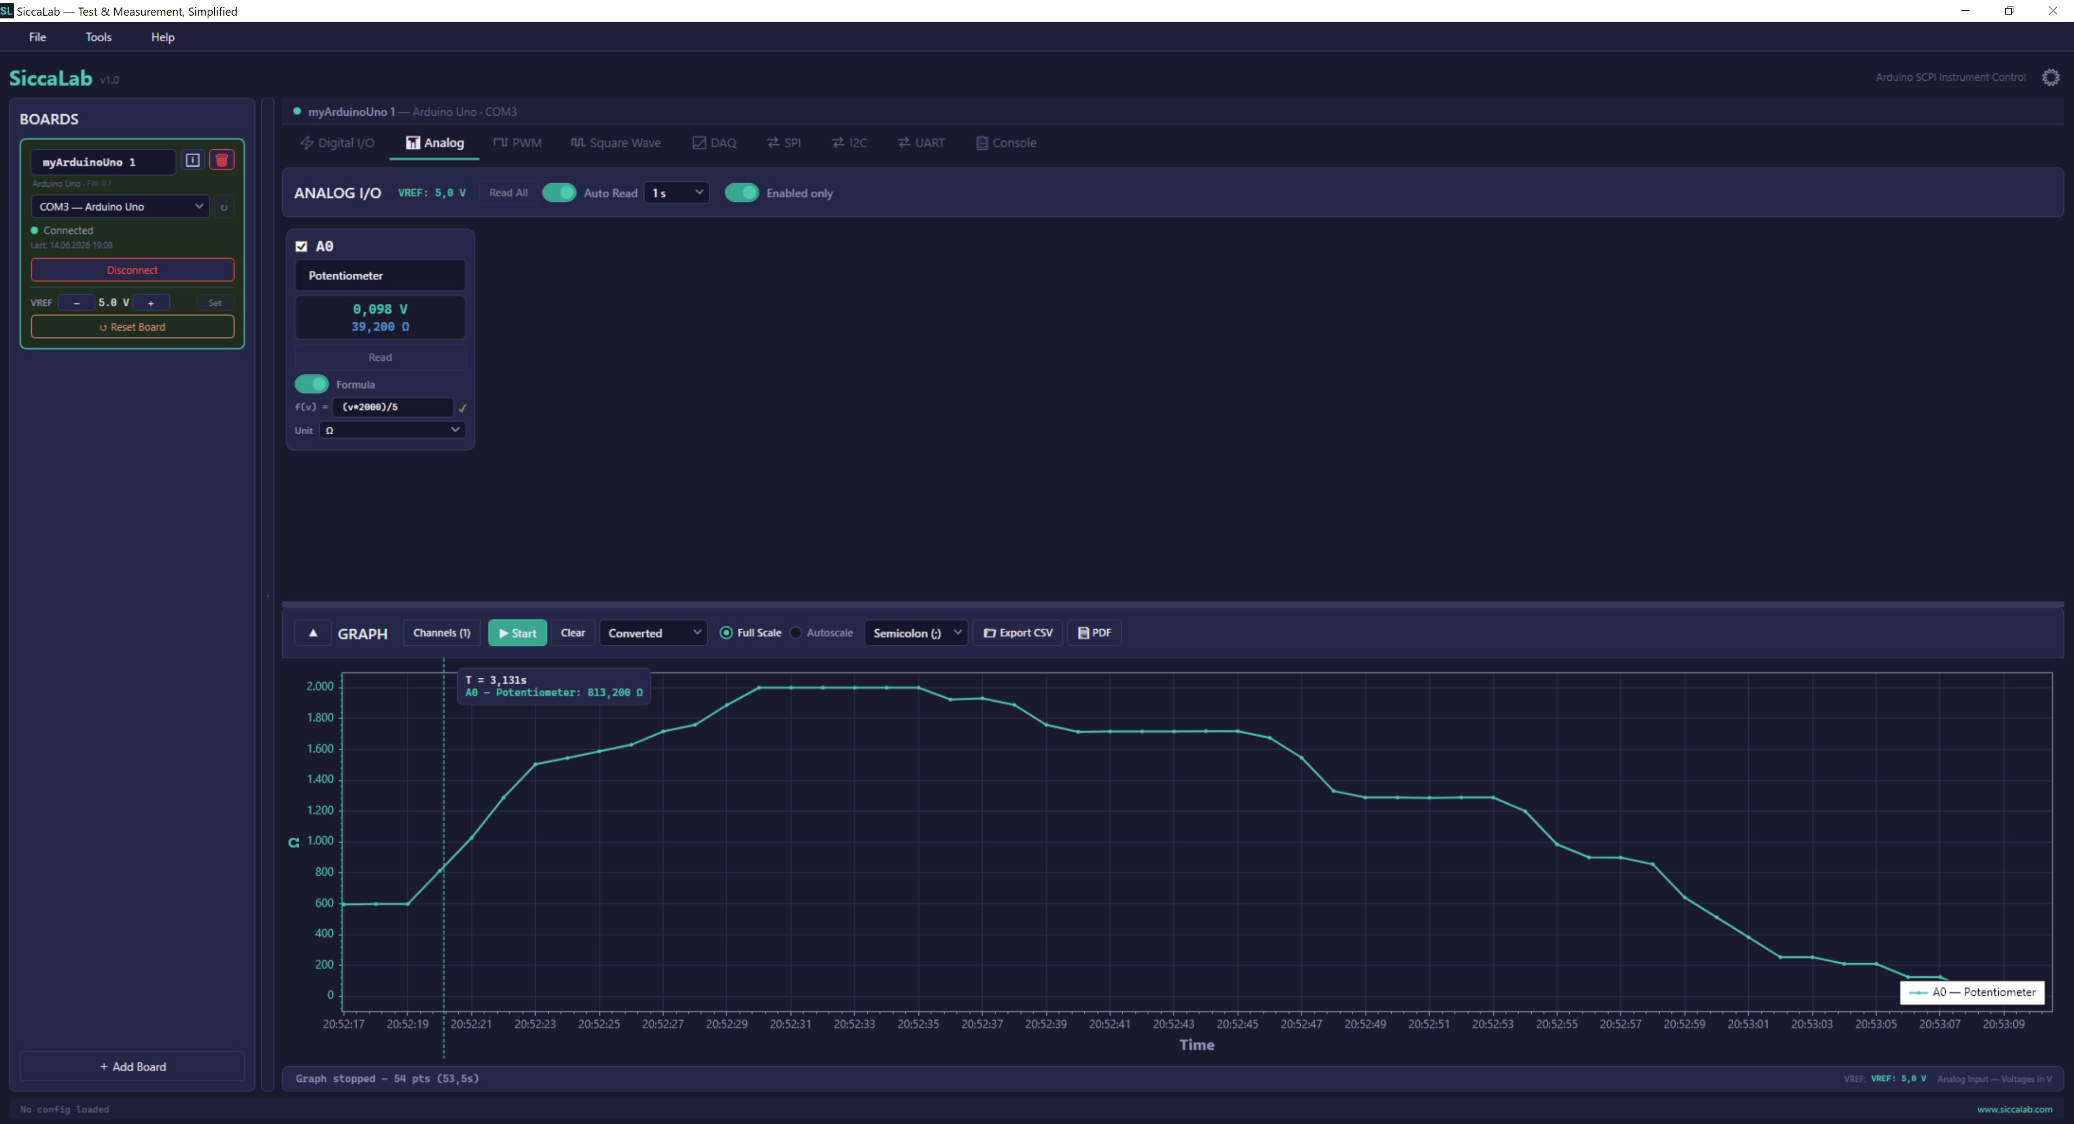Click the green connection status dot in the board header

[x=297, y=111]
